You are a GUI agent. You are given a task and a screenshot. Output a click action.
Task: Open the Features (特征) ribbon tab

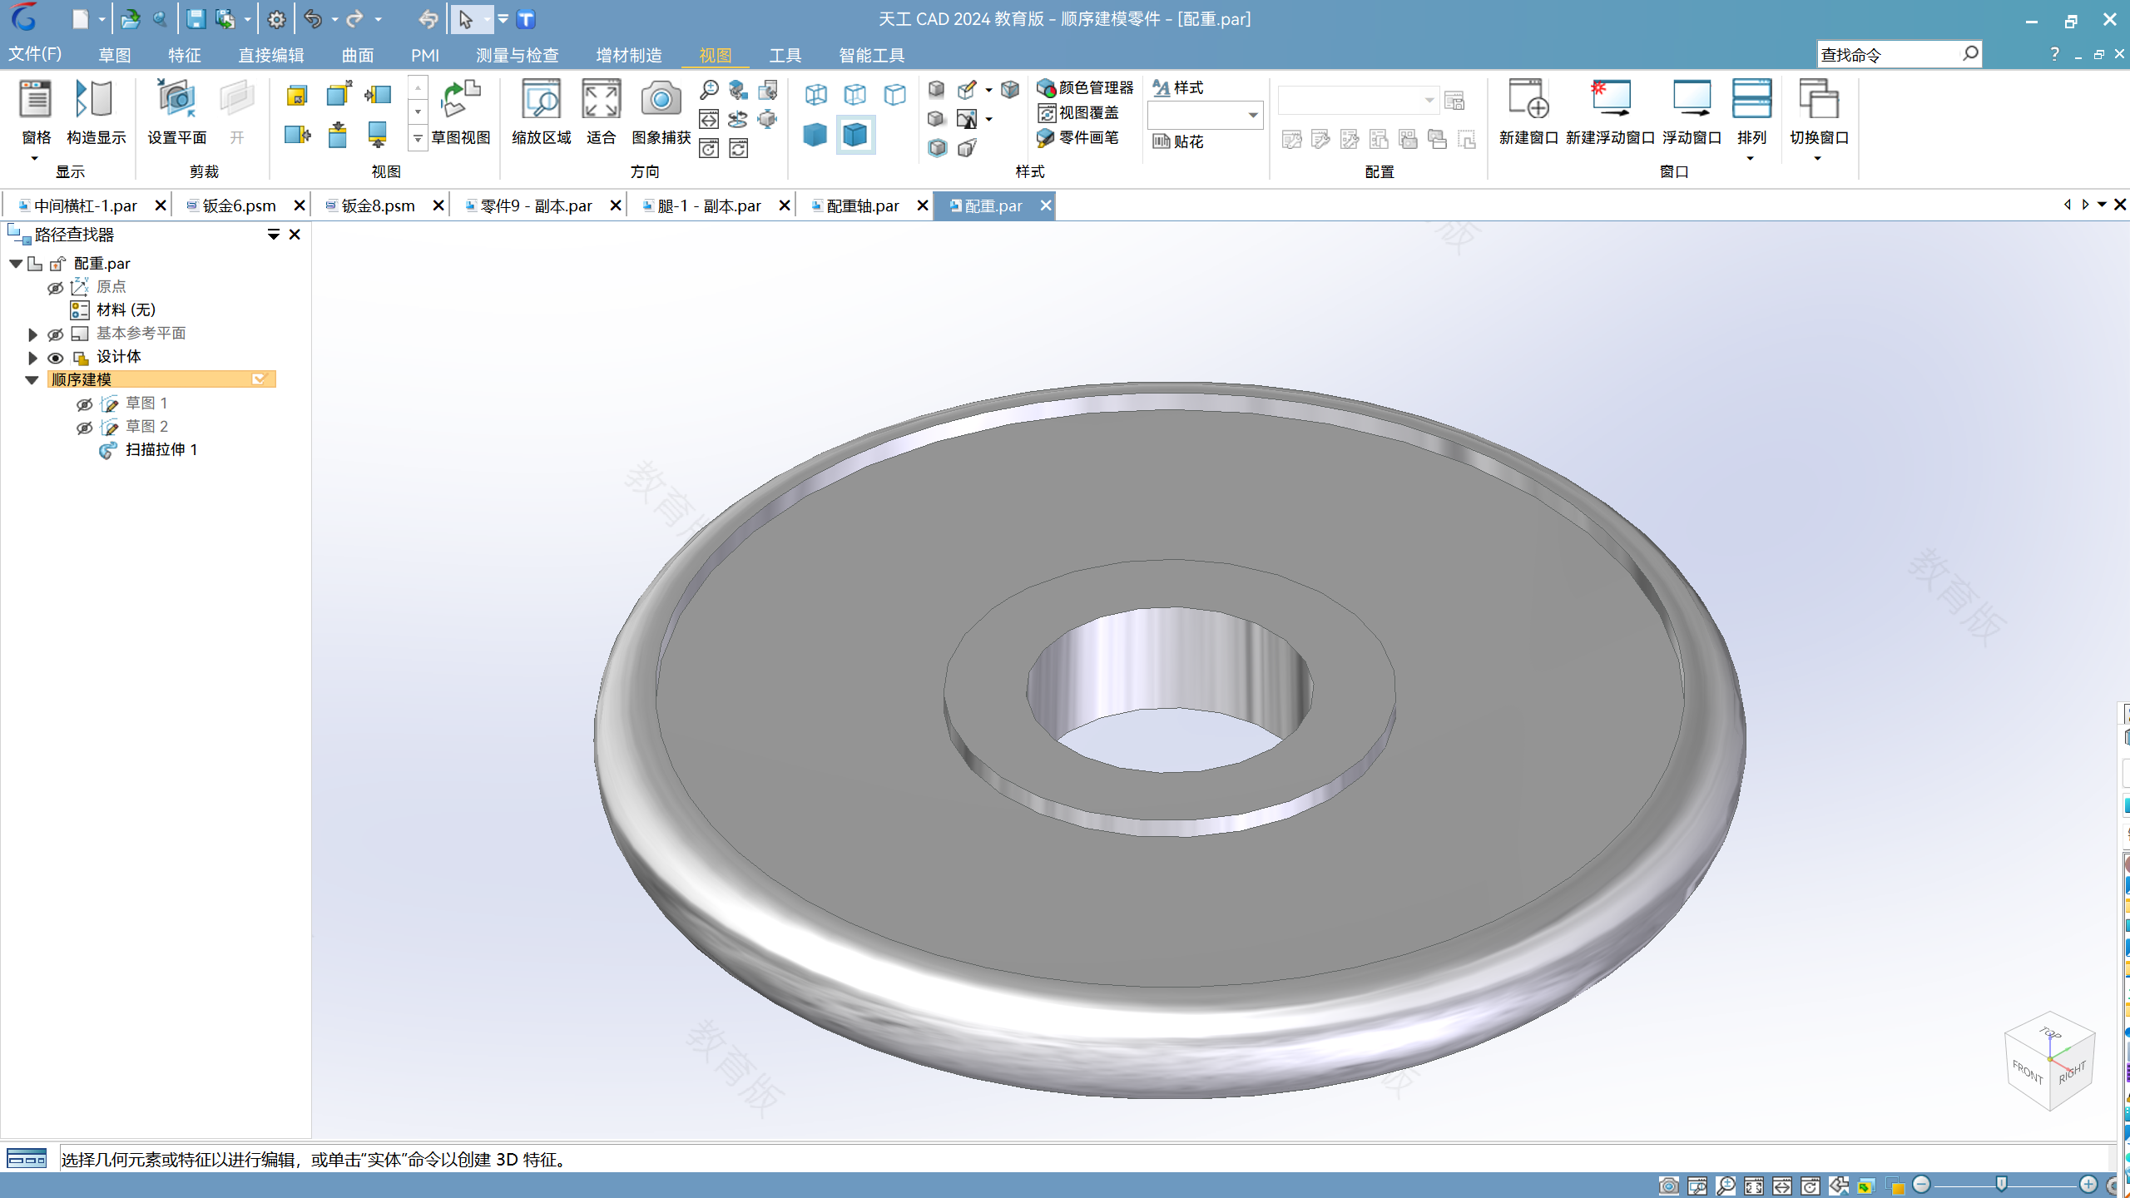pos(184,55)
